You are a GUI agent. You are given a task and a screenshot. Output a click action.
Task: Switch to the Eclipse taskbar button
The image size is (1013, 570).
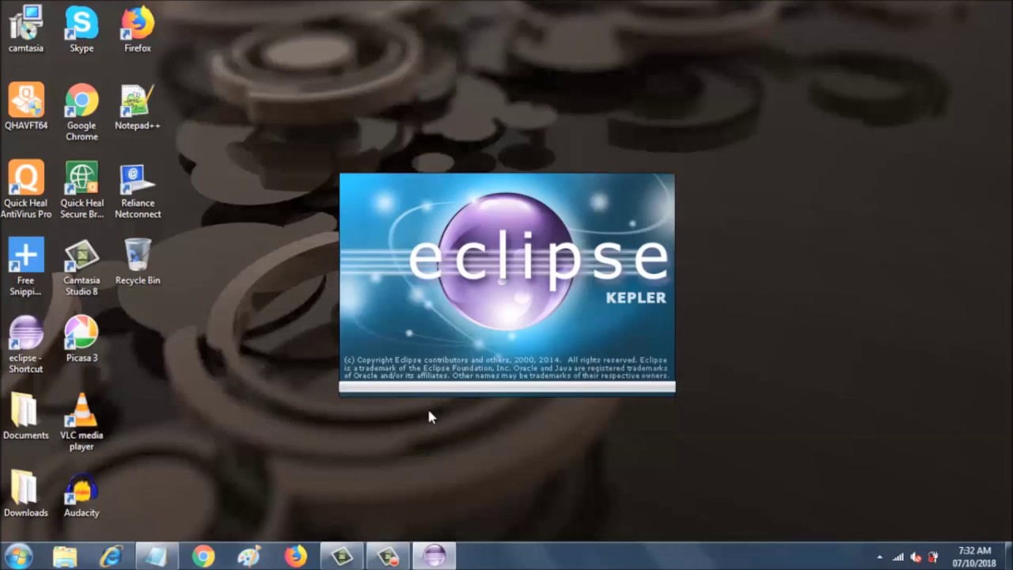pyautogui.click(x=434, y=556)
